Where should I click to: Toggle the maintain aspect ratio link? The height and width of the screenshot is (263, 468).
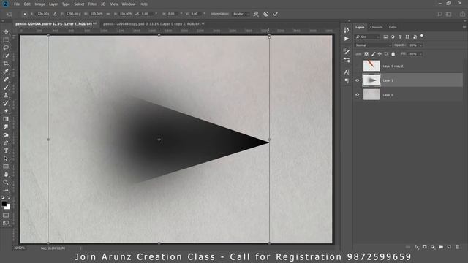(x=107, y=14)
